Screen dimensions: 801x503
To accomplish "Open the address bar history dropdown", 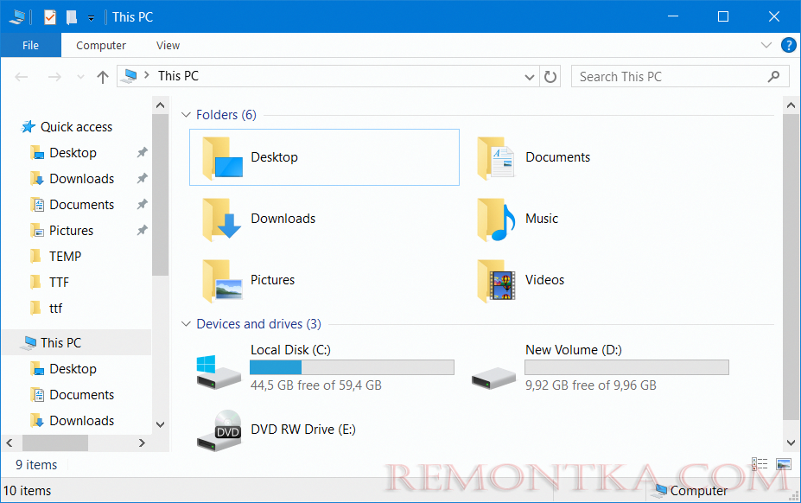I will [x=530, y=77].
